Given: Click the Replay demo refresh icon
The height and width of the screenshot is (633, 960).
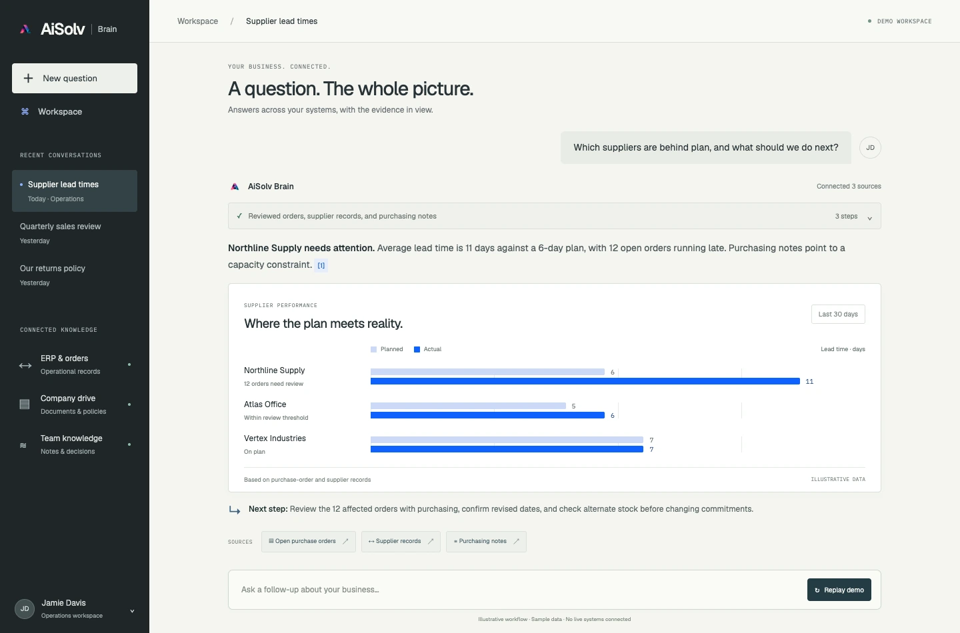Looking at the screenshot, I should click(x=817, y=590).
